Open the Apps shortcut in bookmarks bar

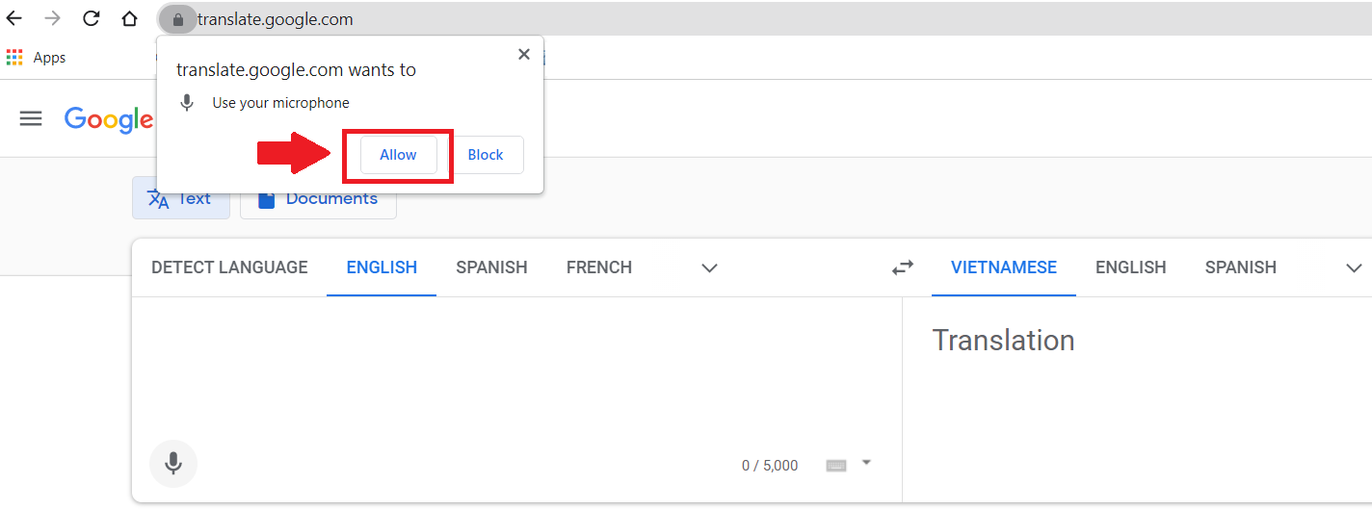(x=37, y=58)
